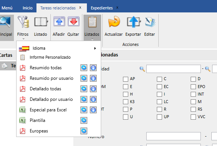
Task: Click the Exportar toolbar icon
Action: 134,22
